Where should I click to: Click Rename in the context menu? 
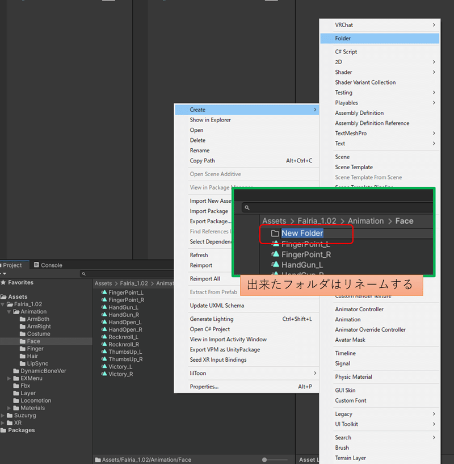point(246,151)
